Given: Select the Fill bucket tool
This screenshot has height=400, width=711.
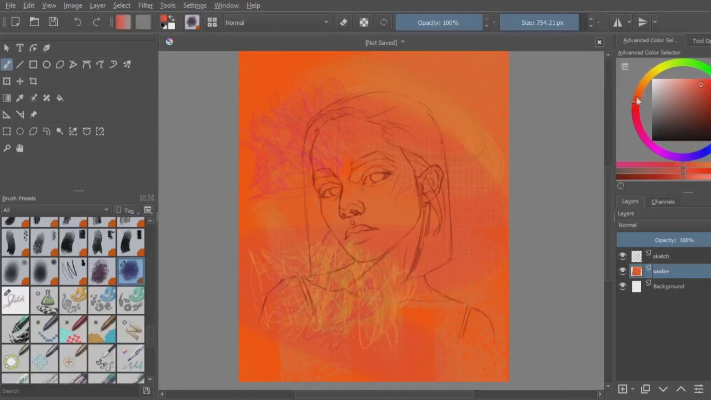Looking at the screenshot, I should click(x=60, y=98).
